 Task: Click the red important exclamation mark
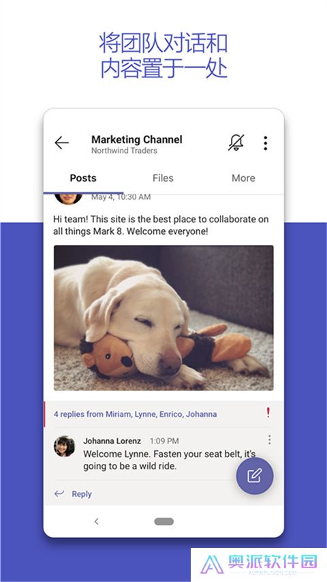268,412
